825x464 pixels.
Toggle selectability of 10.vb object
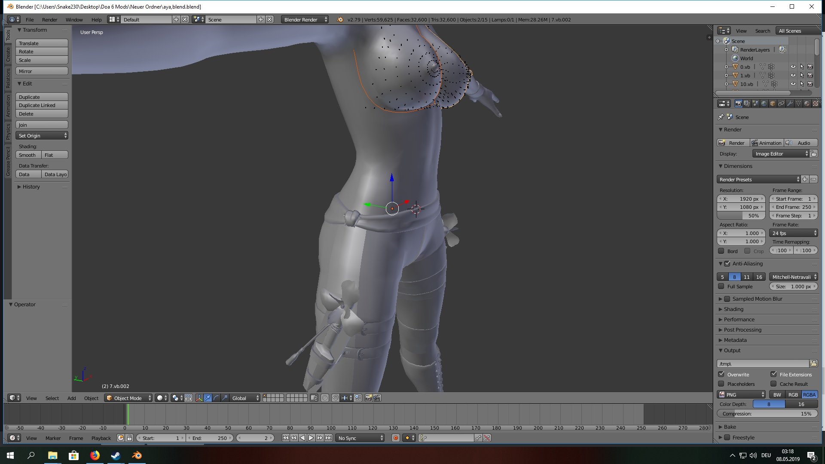pyautogui.click(x=802, y=84)
